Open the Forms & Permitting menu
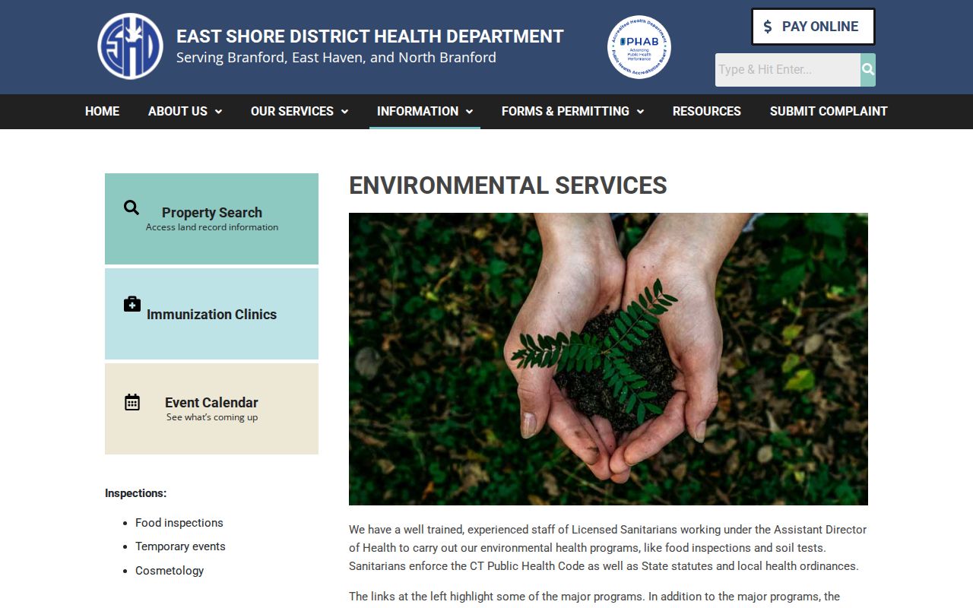Viewport: 973px width, 608px height. (572, 111)
